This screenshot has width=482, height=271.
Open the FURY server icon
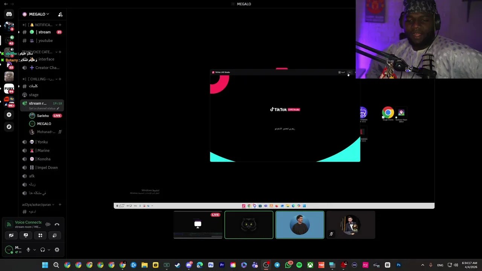point(9,89)
